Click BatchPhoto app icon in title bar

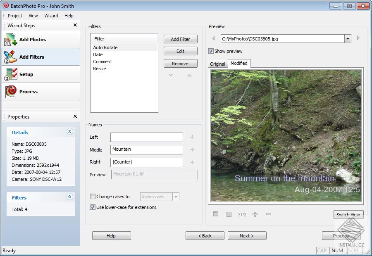coord(6,5)
